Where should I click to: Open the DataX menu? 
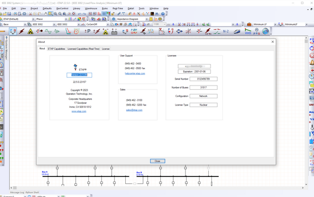[131, 8]
